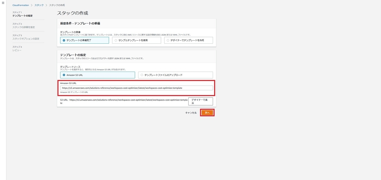
Task: Select テンプレートの準備完了 radio option
Action: pyautogui.click(x=84, y=40)
